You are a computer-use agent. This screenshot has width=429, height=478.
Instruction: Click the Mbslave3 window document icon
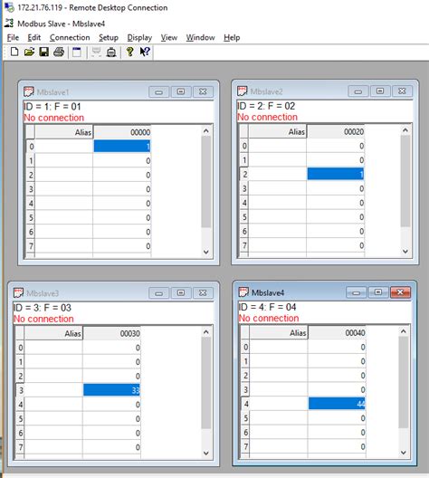click(18, 293)
